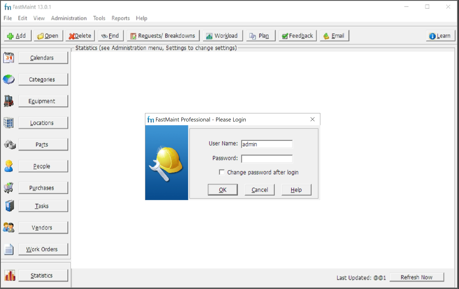Click Help in the login dialog

click(x=296, y=190)
